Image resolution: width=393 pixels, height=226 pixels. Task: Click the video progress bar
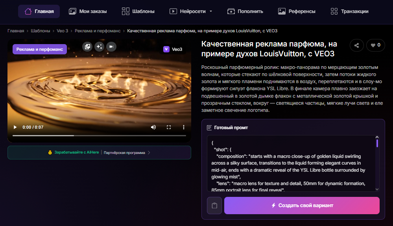99,135
